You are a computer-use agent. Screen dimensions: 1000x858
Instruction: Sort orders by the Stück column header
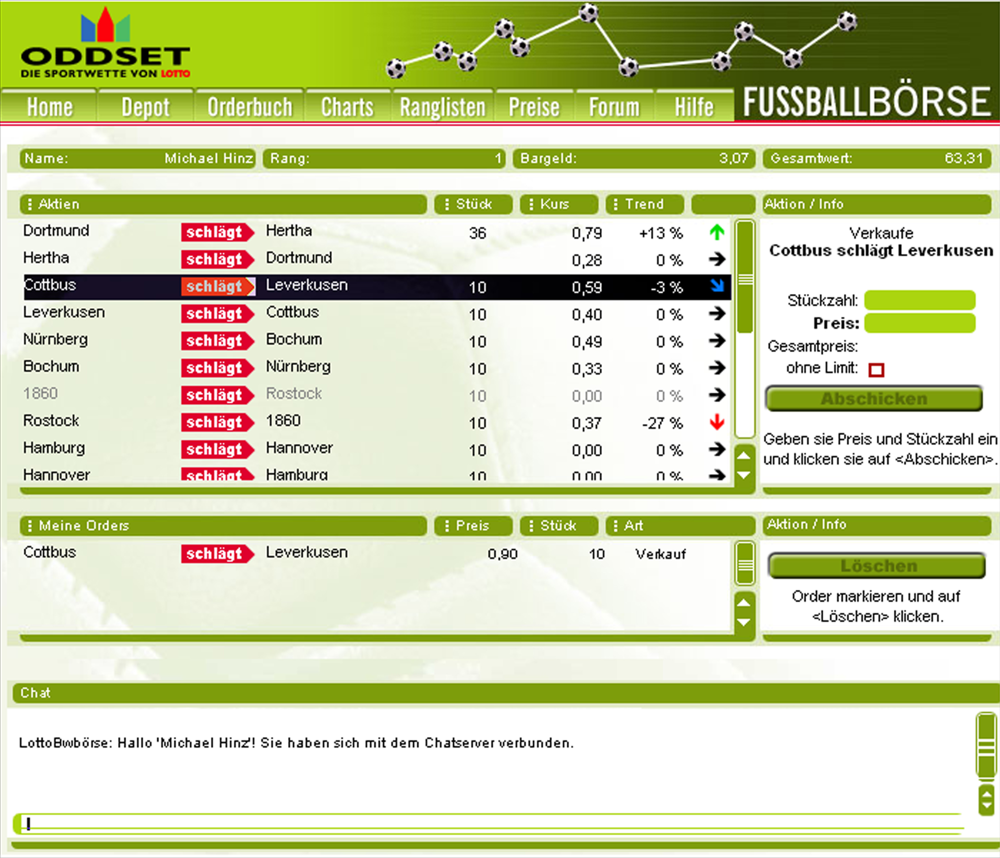[559, 526]
